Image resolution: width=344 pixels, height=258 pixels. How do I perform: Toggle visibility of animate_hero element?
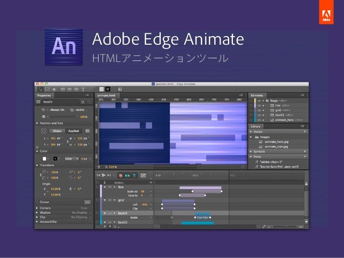click(x=259, y=120)
